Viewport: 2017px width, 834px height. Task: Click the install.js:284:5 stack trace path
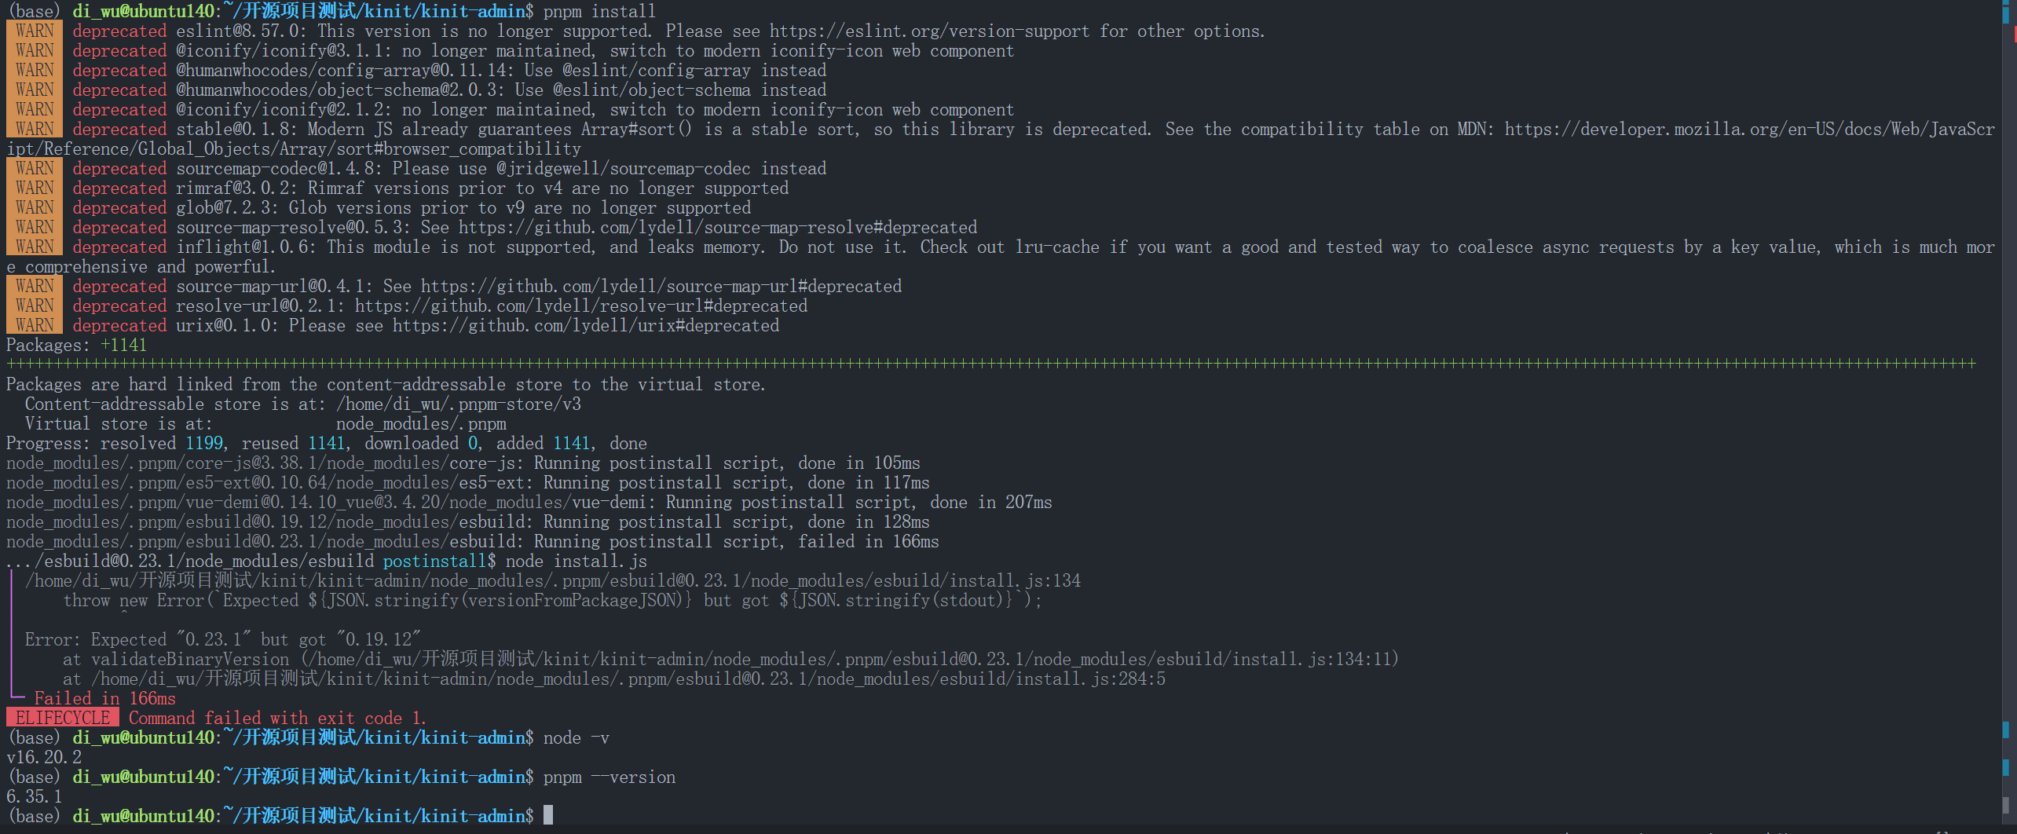pyautogui.click(x=628, y=679)
